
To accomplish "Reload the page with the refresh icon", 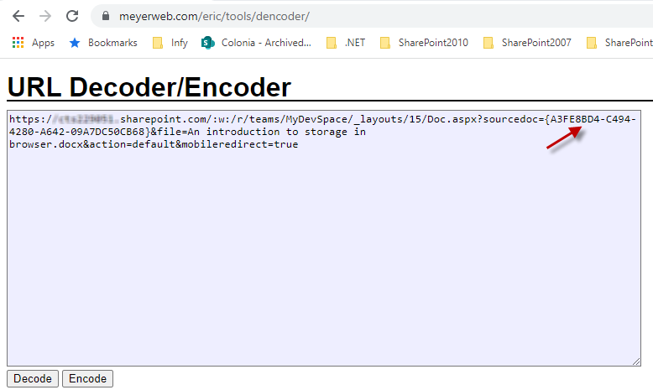I will point(72,16).
